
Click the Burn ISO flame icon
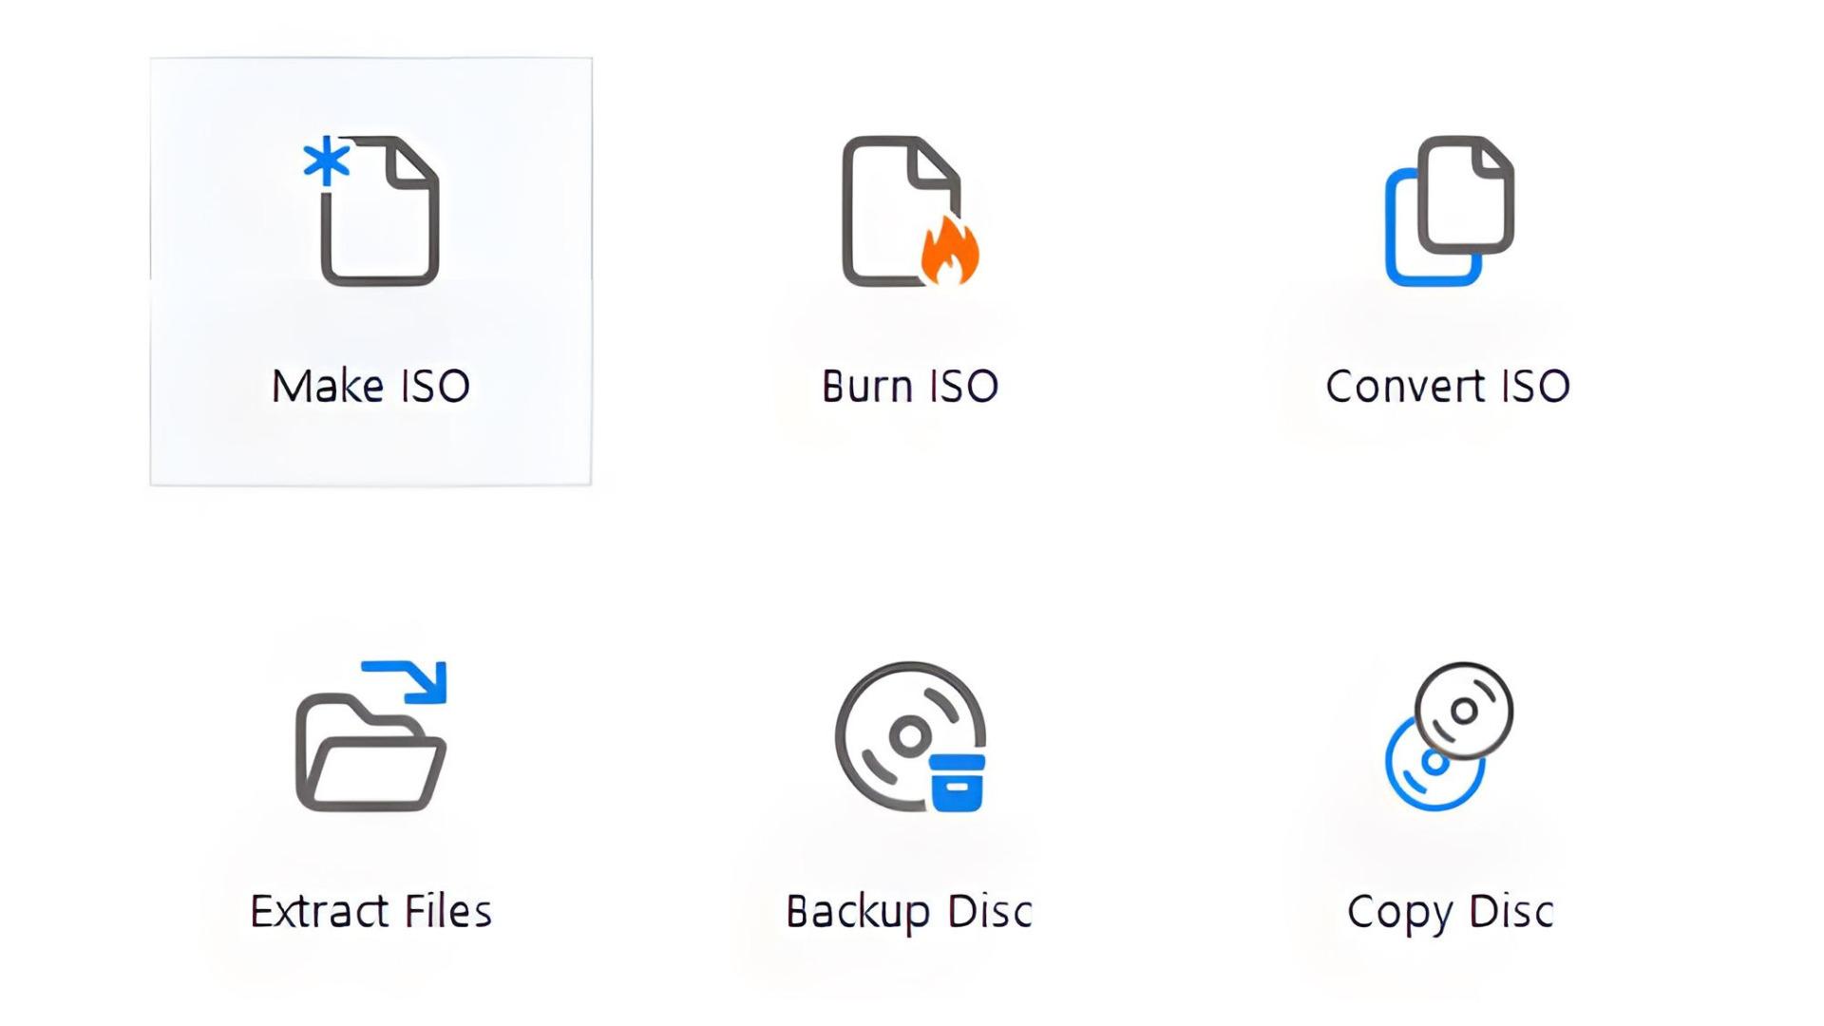(x=911, y=211)
